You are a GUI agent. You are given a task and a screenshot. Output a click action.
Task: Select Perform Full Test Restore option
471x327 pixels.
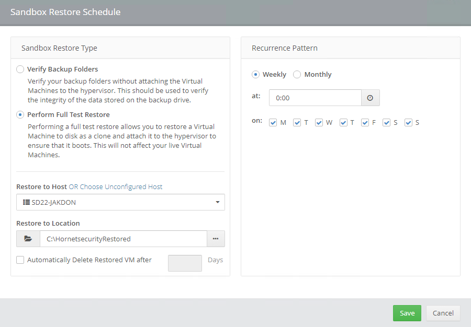(x=20, y=114)
